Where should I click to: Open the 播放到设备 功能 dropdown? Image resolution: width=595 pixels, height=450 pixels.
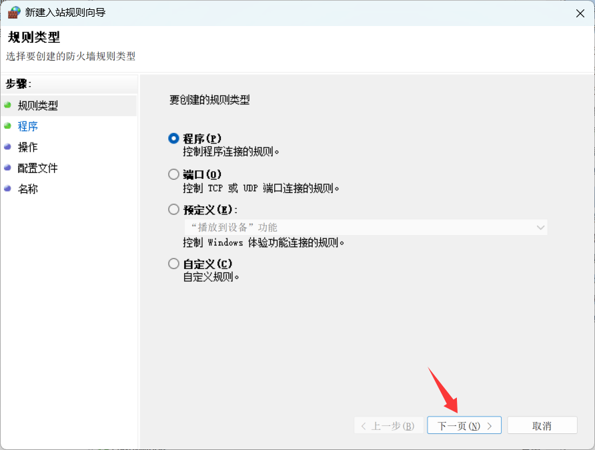[x=365, y=227]
